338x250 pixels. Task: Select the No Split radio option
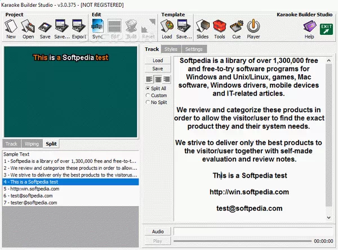tap(148, 102)
